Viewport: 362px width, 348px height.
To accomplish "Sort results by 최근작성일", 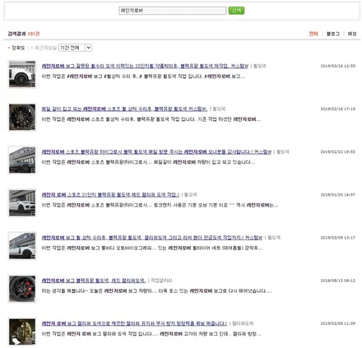I will point(45,48).
